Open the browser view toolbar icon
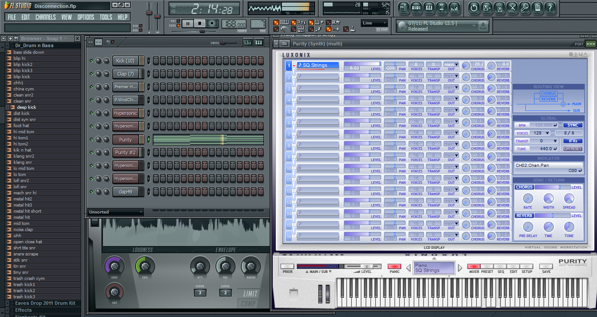 (x=441, y=8)
